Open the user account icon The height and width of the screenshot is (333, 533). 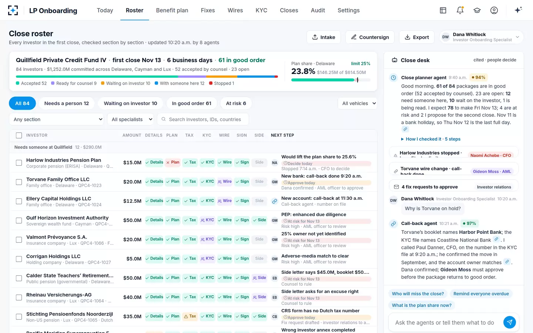coord(494,10)
